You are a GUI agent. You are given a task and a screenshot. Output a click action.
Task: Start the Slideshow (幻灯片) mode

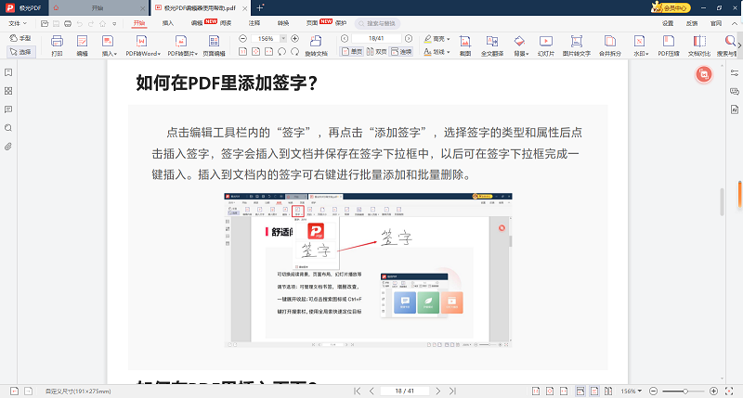click(546, 45)
